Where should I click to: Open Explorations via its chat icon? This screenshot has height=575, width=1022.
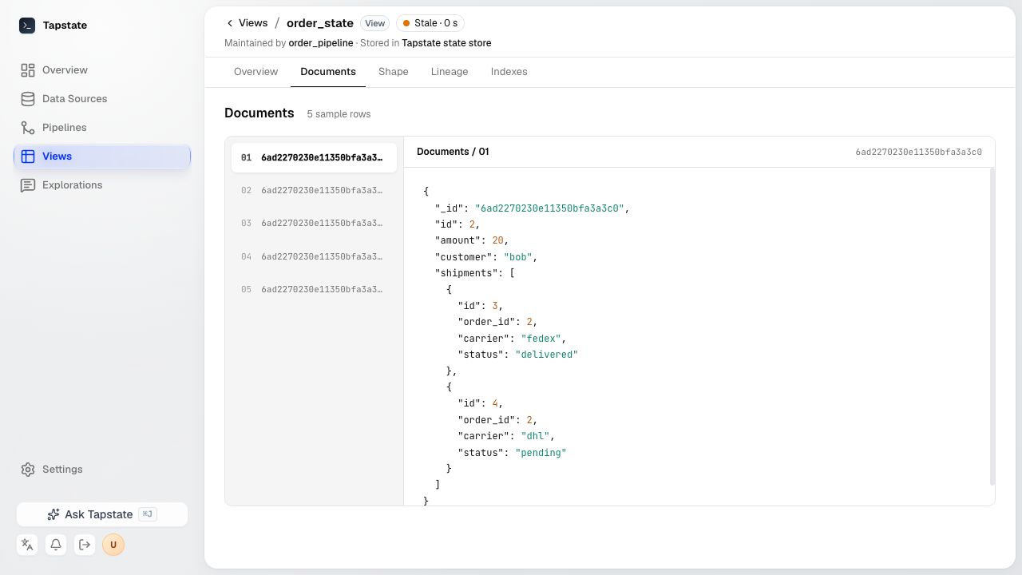(x=28, y=185)
